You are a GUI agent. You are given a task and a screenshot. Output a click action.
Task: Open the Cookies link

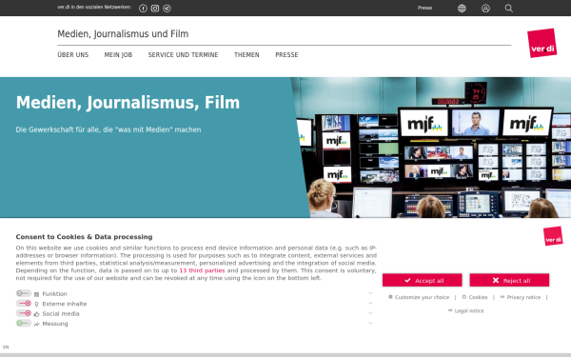point(475,297)
